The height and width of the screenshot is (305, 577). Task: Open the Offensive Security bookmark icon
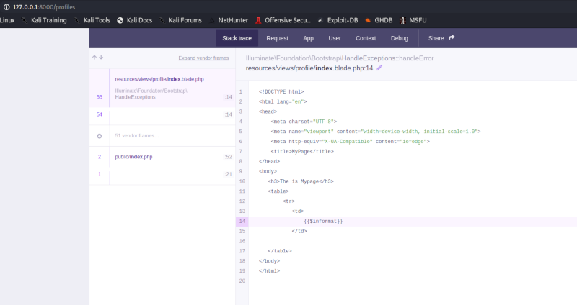(x=257, y=20)
